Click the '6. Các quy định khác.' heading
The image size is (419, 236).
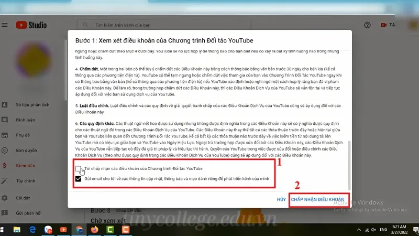click(95, 124)
